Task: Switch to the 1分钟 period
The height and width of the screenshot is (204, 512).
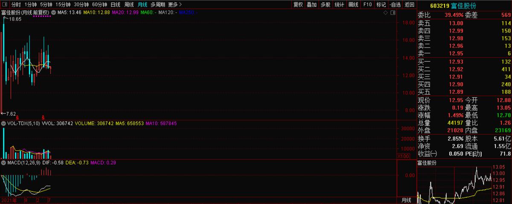Action: click(31, 5)
